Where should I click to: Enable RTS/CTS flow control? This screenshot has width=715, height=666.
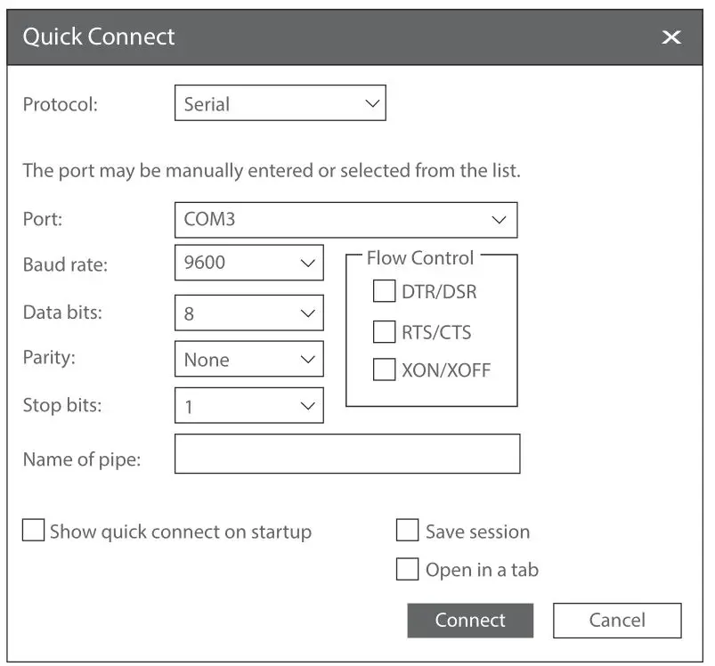point(384,332)
